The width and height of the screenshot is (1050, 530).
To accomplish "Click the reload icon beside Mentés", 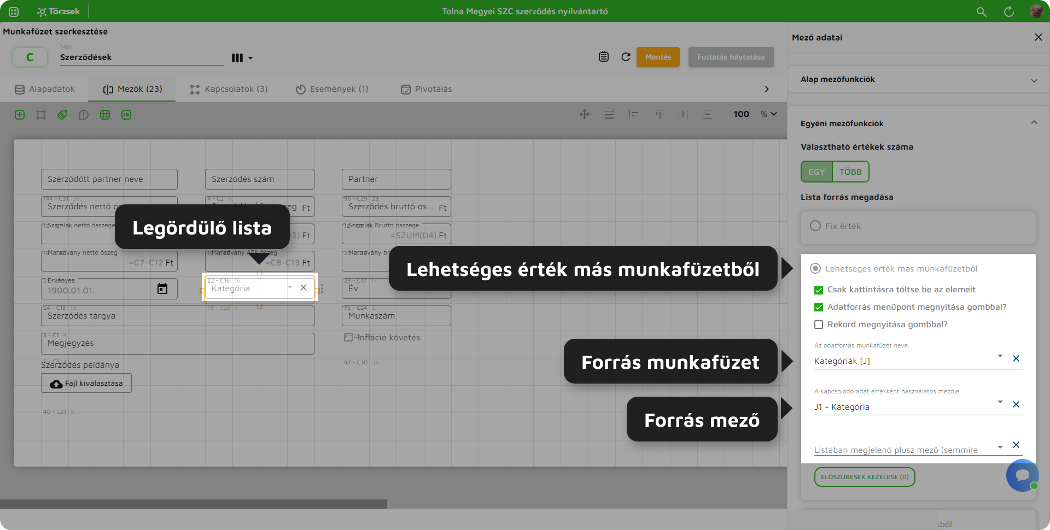I will click(626, 57).
